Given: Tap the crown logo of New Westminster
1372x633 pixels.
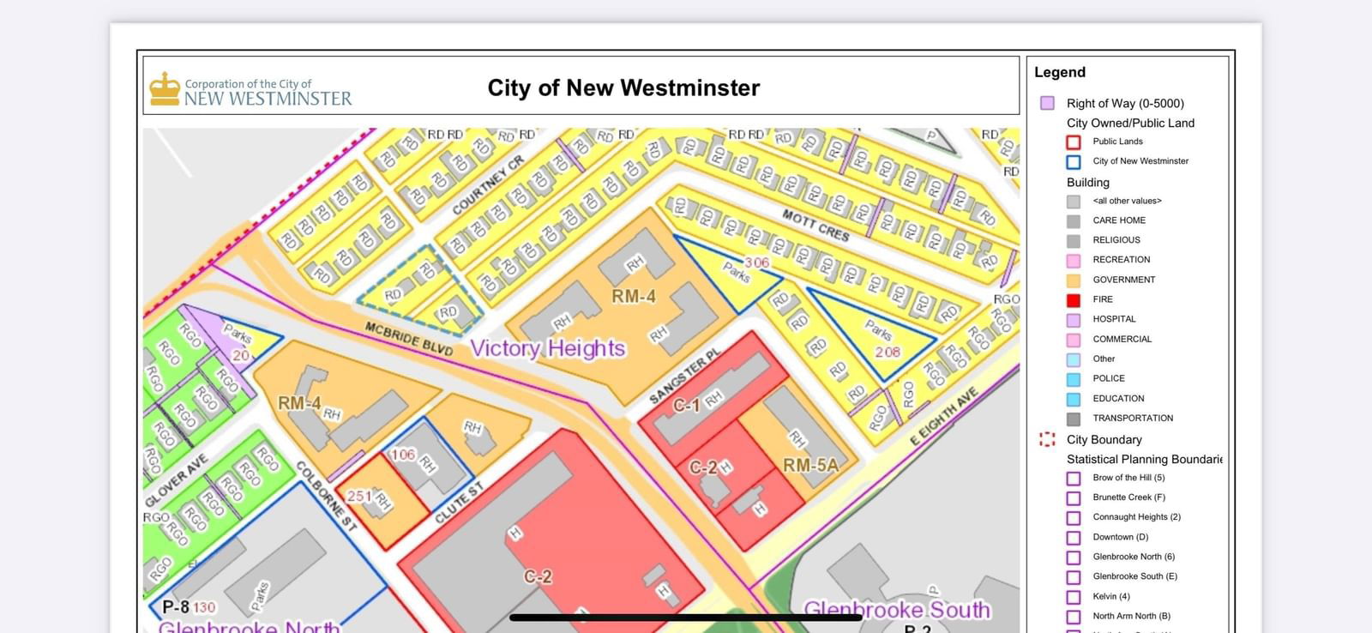Looking at the screenshot, I should (x=165, y=88).
